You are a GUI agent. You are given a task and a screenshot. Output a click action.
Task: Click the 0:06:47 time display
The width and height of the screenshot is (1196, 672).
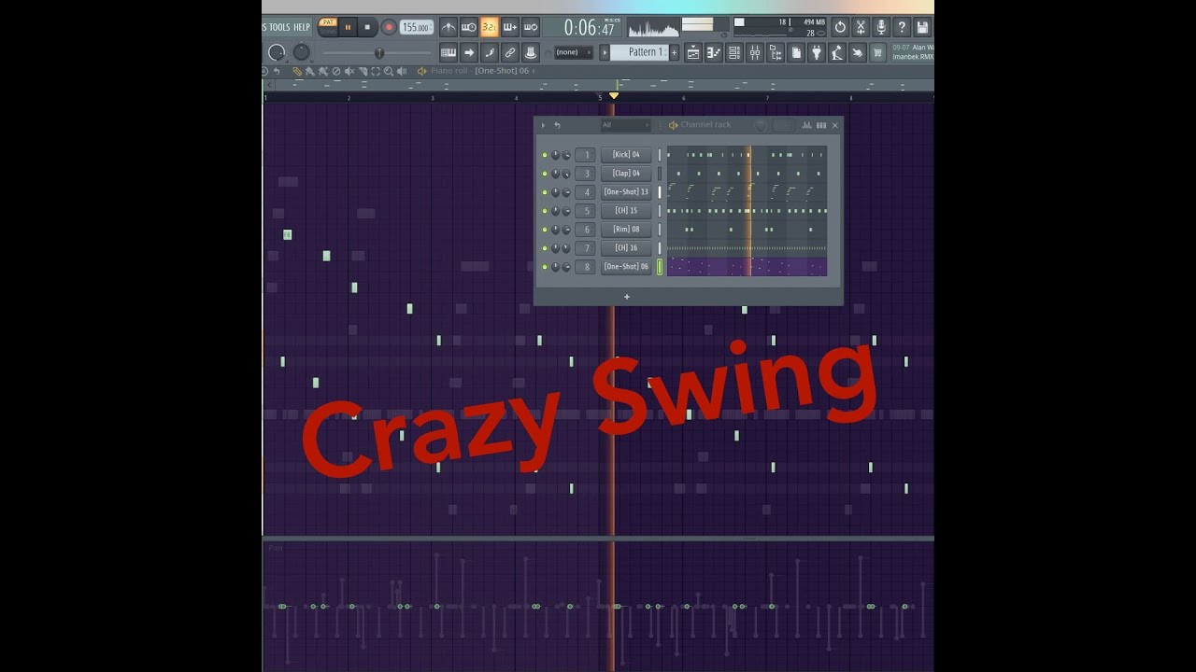pos(590,28)
